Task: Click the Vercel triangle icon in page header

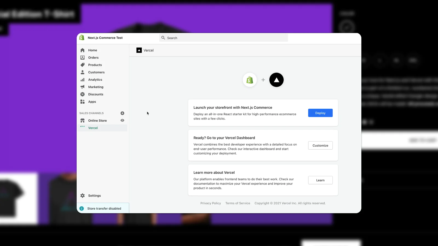Action: (x=139, y=50)
